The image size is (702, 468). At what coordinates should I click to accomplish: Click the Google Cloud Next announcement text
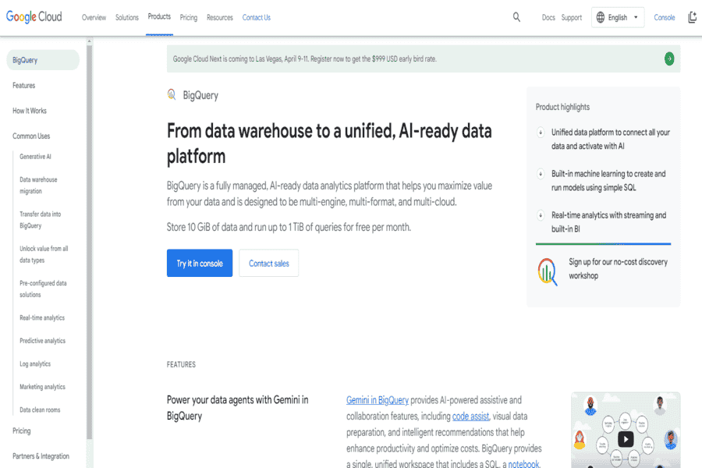tap(304, 58)
